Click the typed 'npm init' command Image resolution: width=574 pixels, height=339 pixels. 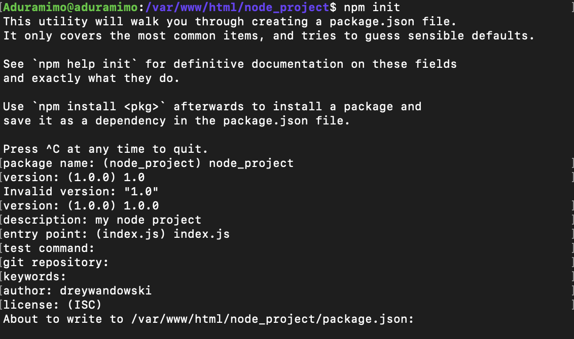[x=372, y=8]
